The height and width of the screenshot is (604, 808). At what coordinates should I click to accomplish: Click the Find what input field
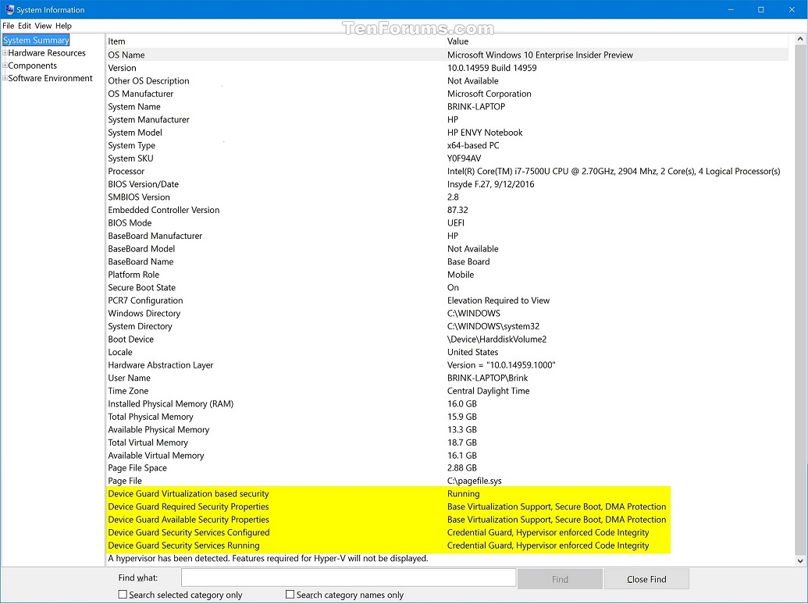coord(348,577)
